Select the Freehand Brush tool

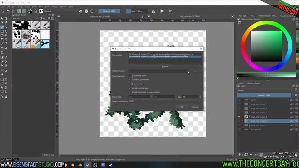[x=2, y=27]
